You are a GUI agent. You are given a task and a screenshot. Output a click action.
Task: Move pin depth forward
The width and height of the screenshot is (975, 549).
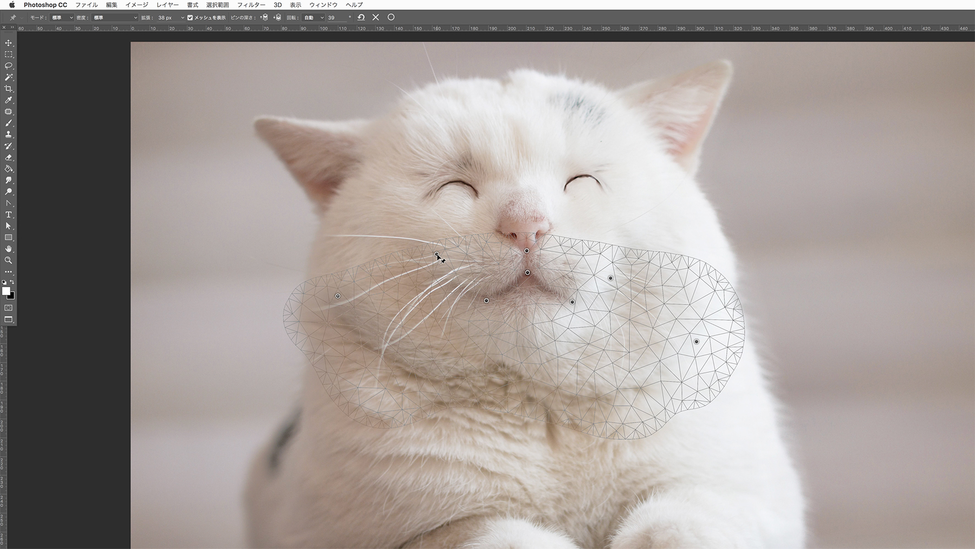264,17
